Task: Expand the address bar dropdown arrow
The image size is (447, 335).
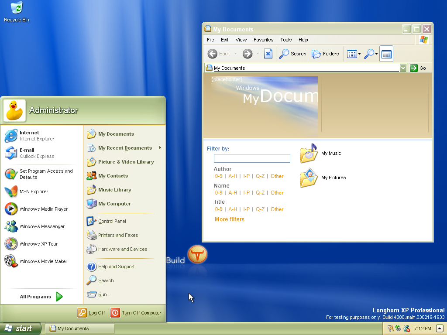Action: tap(403, 68)
